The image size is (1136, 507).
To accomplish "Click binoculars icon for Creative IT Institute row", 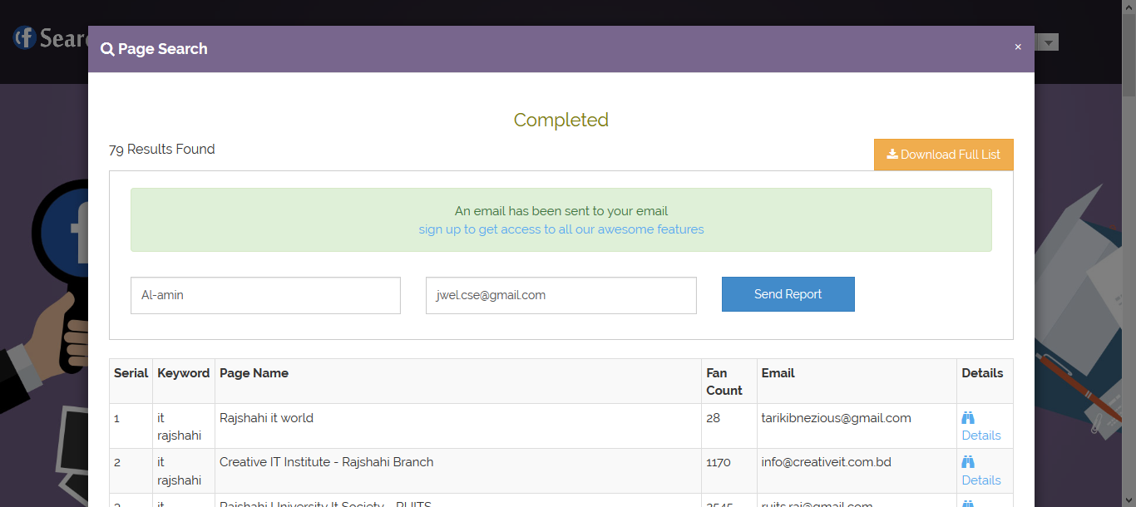I will (968, 462).
